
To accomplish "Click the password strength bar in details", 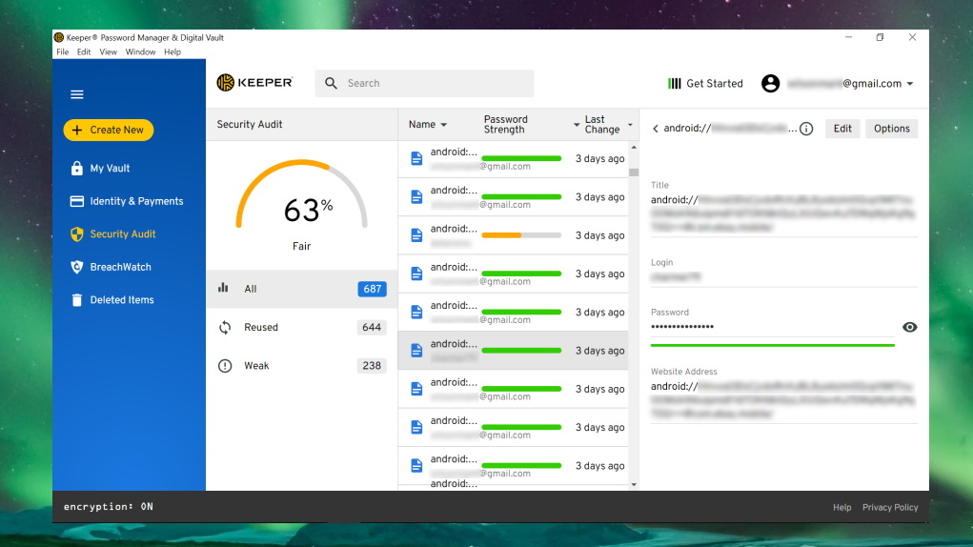I will point(773,345).
